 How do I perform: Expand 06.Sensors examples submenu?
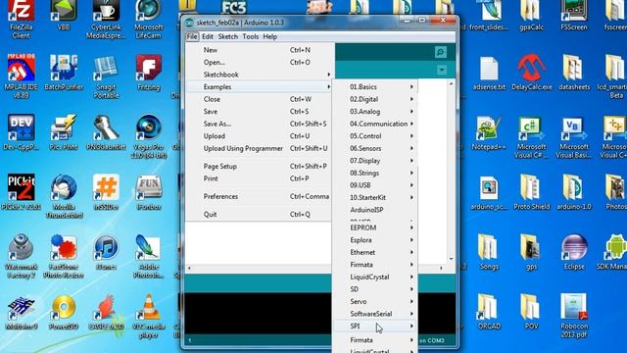point(375,148)
